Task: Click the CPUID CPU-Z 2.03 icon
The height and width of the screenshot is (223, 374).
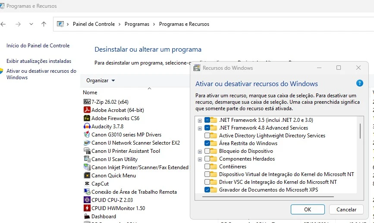Action: point(87,200)
